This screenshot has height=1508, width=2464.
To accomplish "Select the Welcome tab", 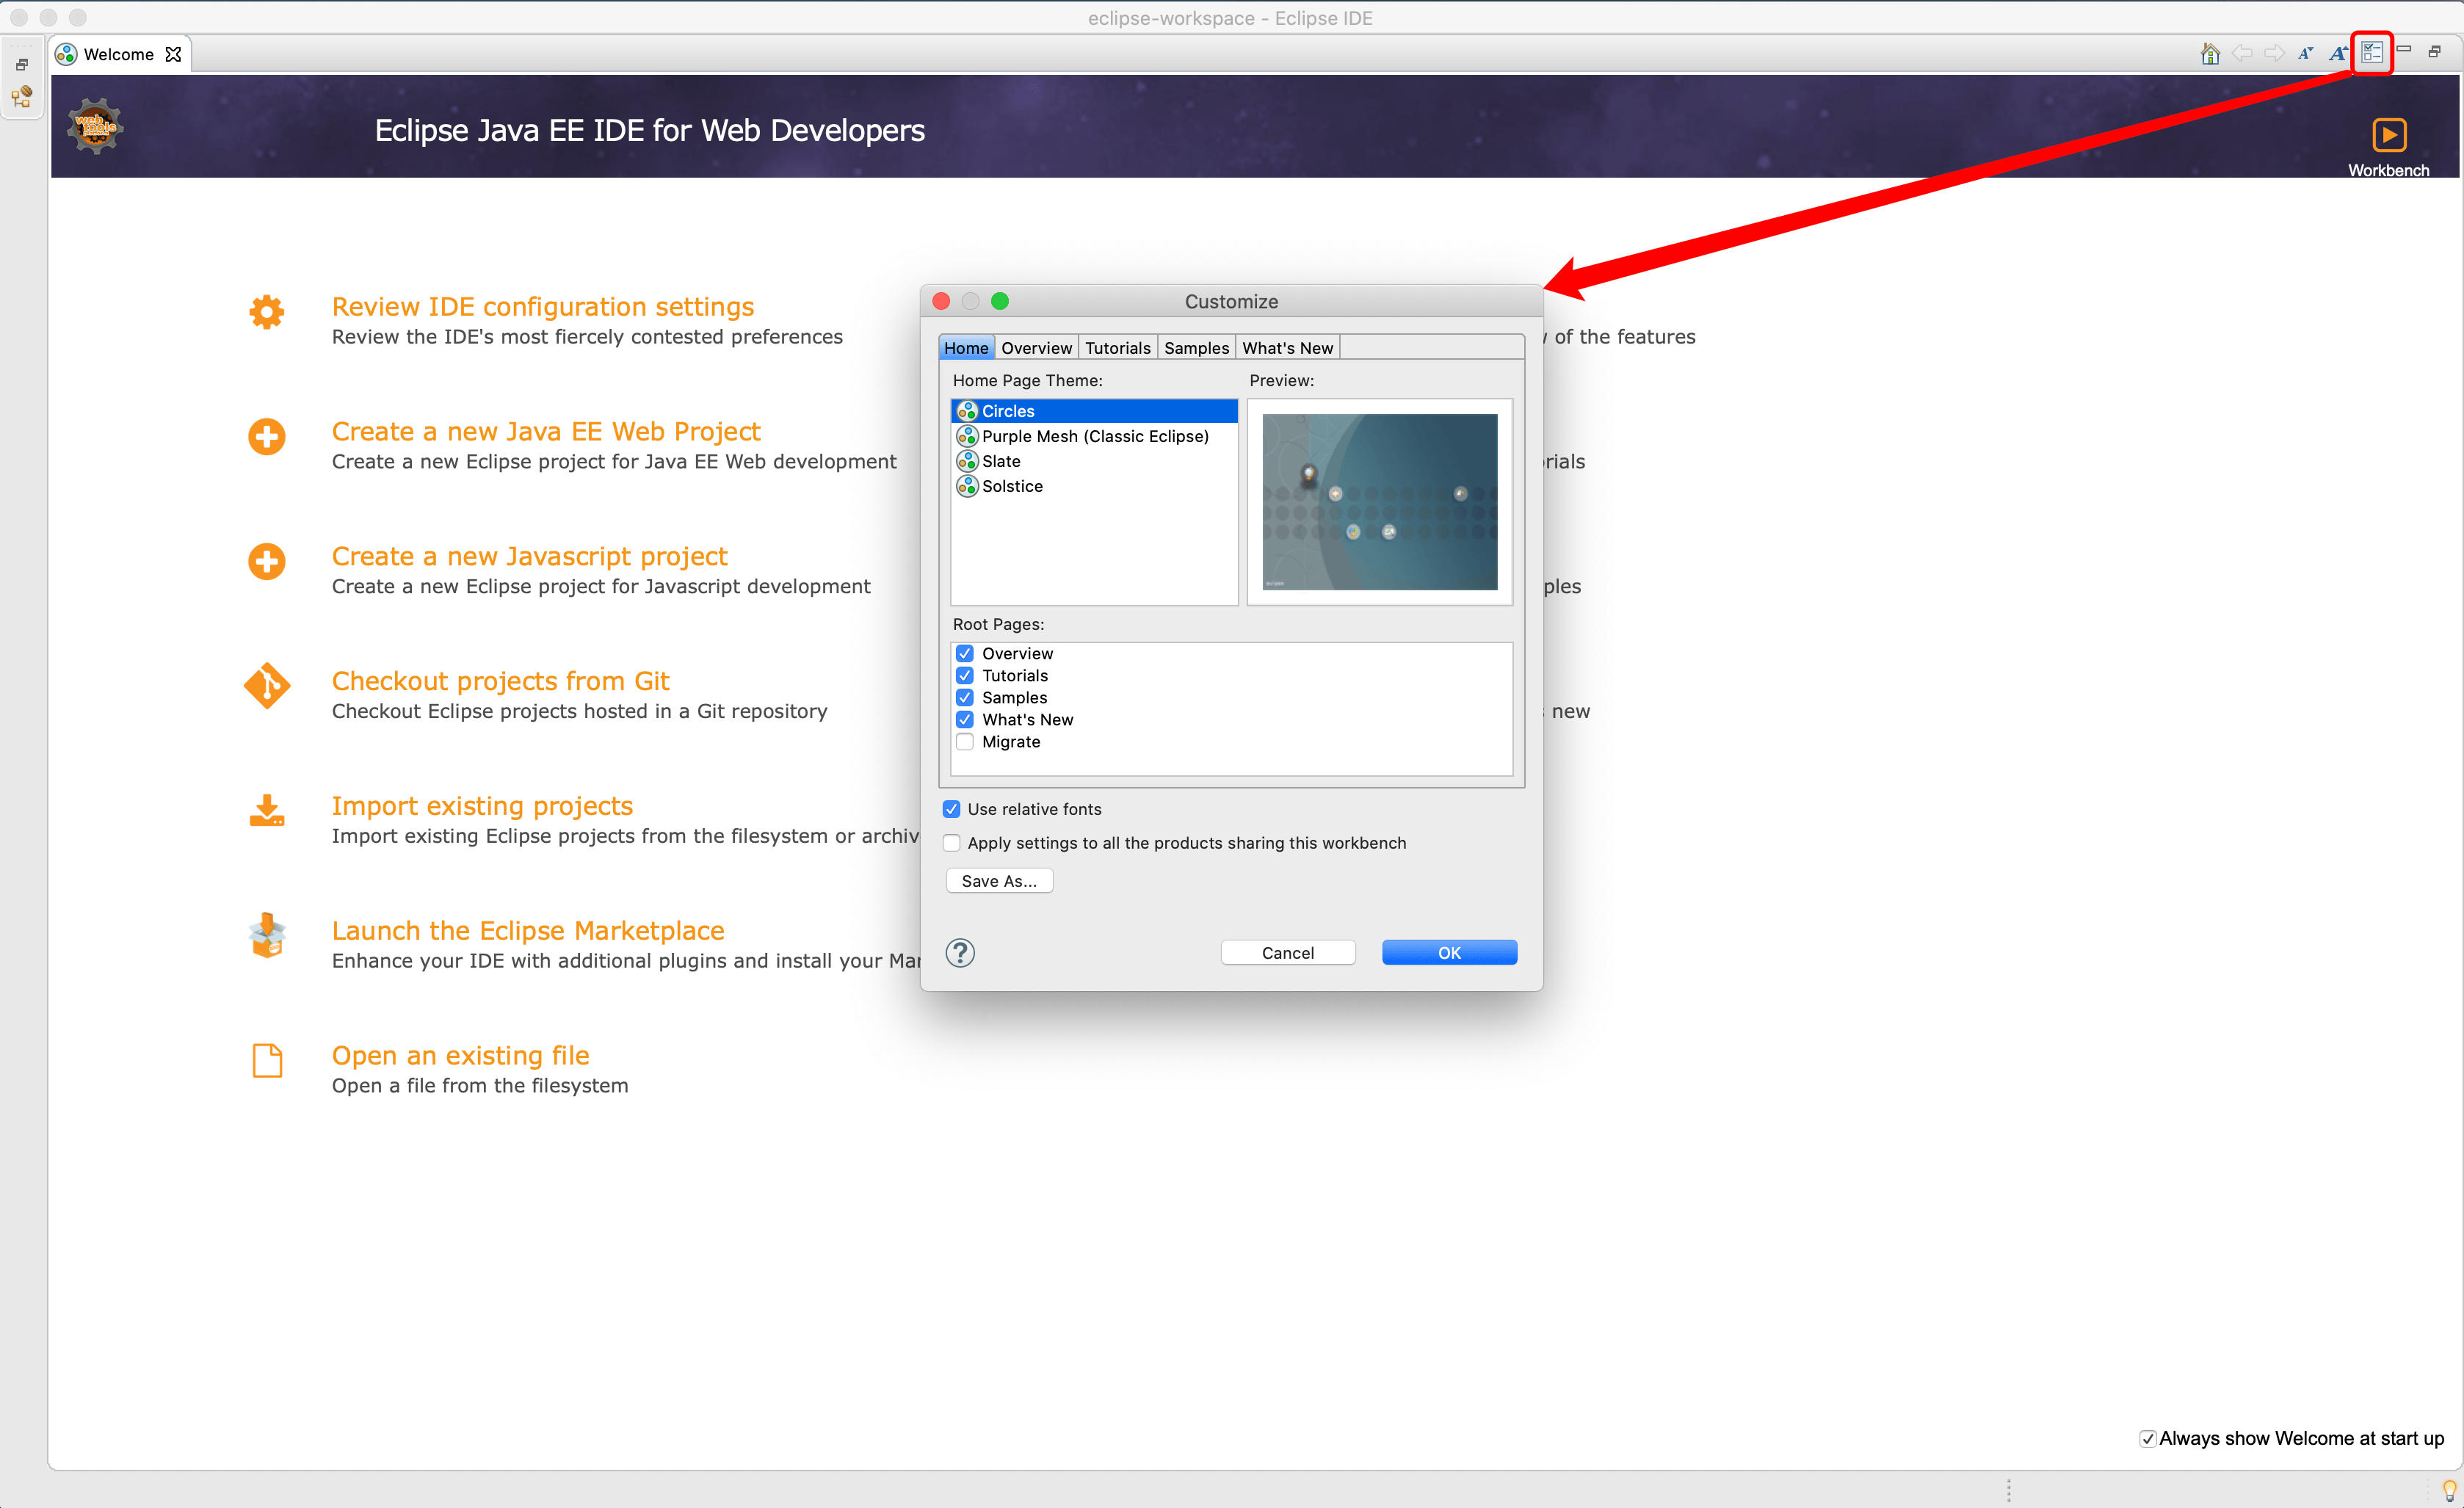I will coord(118,54).
